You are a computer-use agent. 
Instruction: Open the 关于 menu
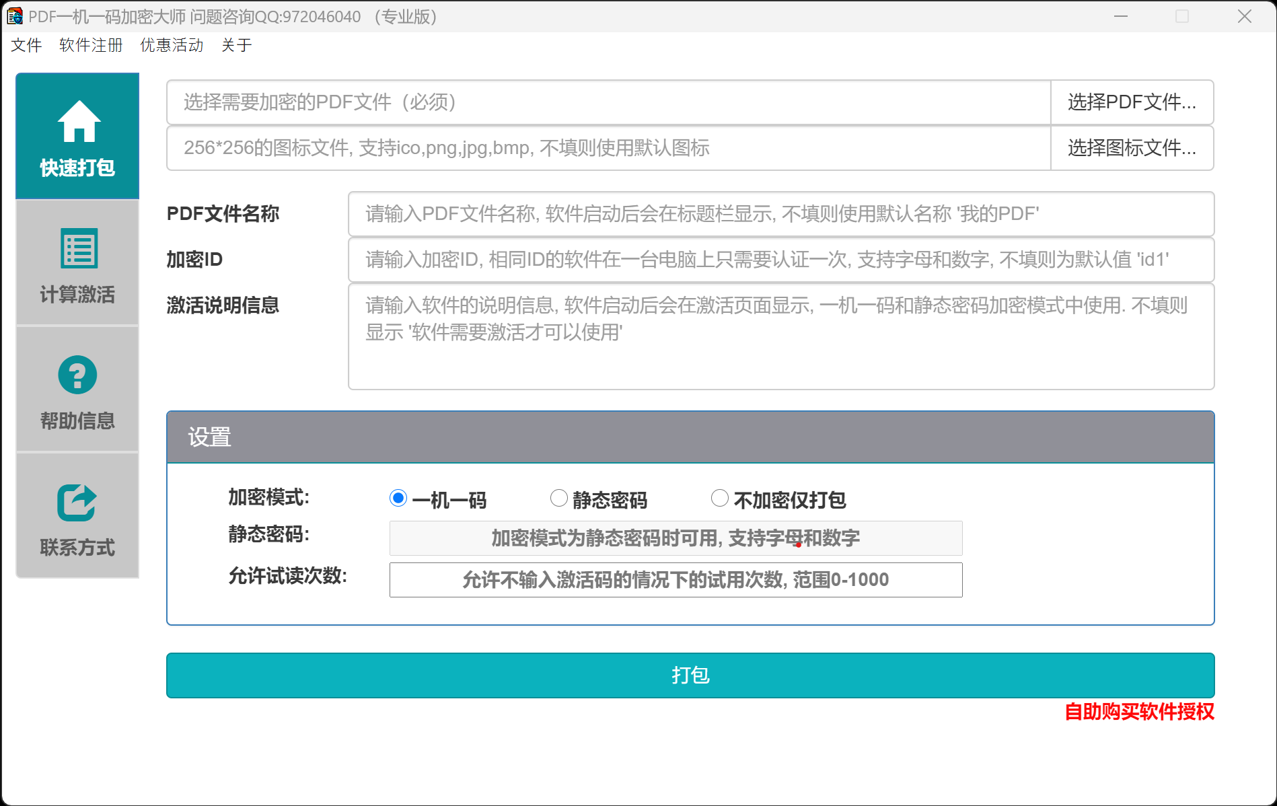[x=236, y=44]
